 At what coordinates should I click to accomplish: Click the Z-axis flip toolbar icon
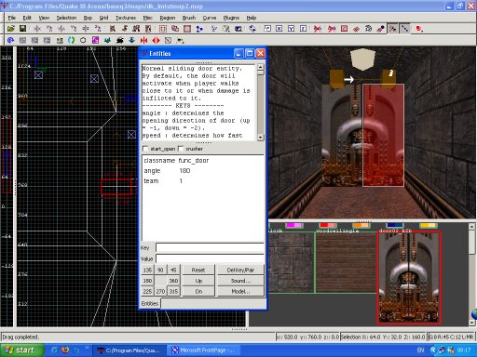pos(86,29)
